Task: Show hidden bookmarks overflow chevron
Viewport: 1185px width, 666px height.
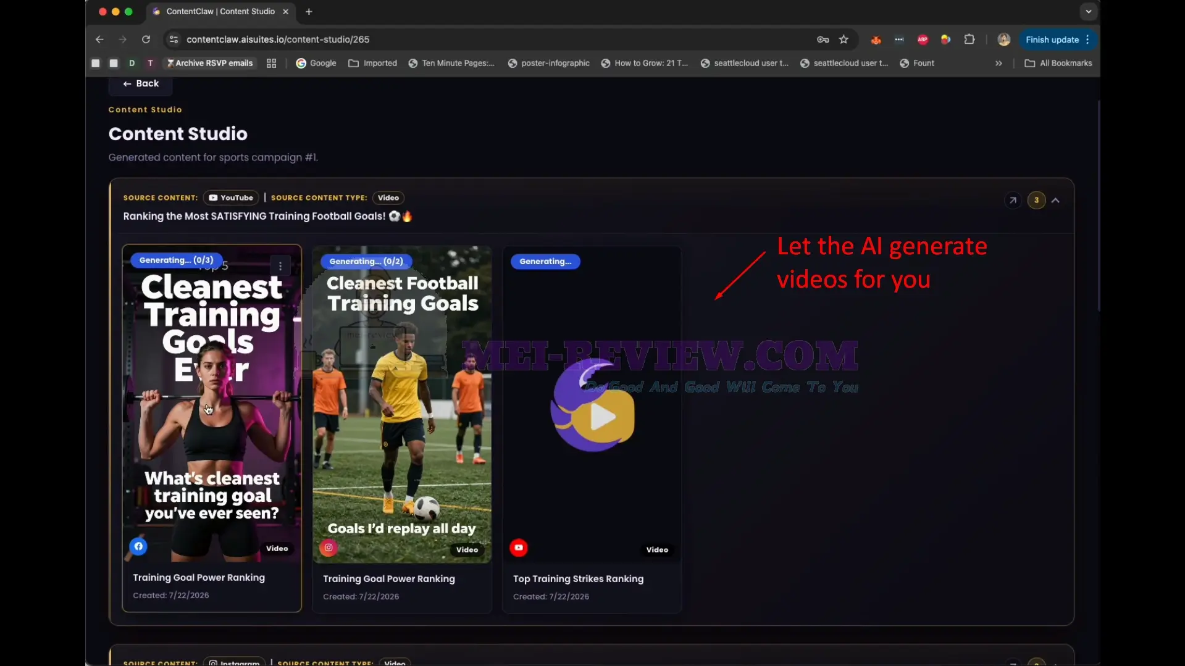Action: 999,63
